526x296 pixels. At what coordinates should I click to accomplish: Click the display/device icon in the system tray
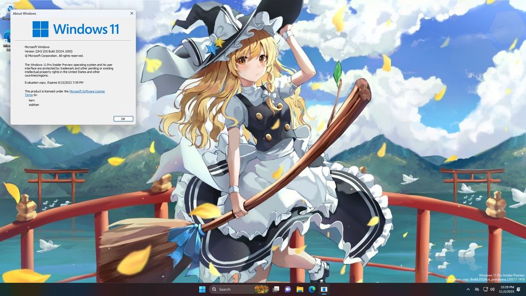coord(485,289)
